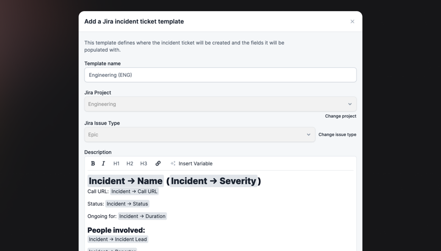
Task: Click the Change project link
Action: [340, 116]
